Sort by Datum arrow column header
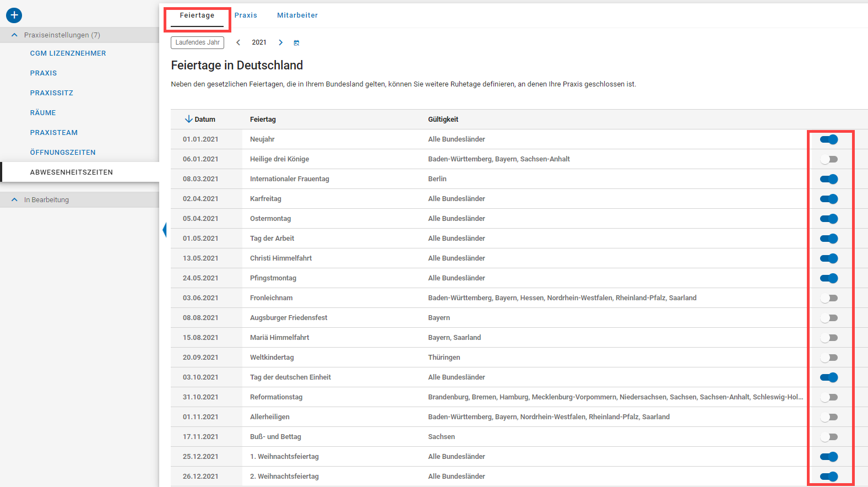The image size is (868, 487). pos(200,119)
